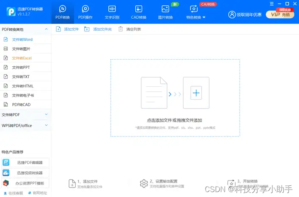
Task: Click the 文件转电子书 icon
Action: [6, 95]
